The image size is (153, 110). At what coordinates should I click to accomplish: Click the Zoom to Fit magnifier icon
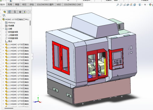click(118, 5)
